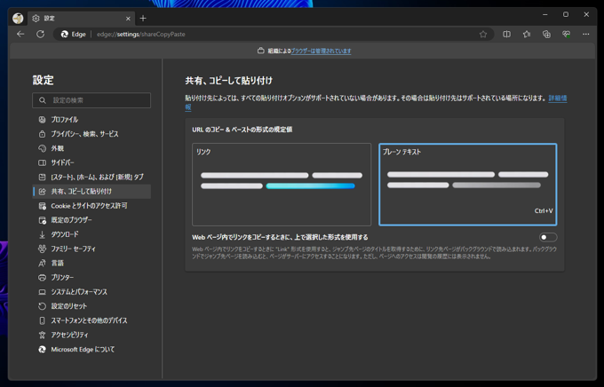This screenshot has width=604, height=387.
Task: Click the address bar URL
Action: (141, 35)
